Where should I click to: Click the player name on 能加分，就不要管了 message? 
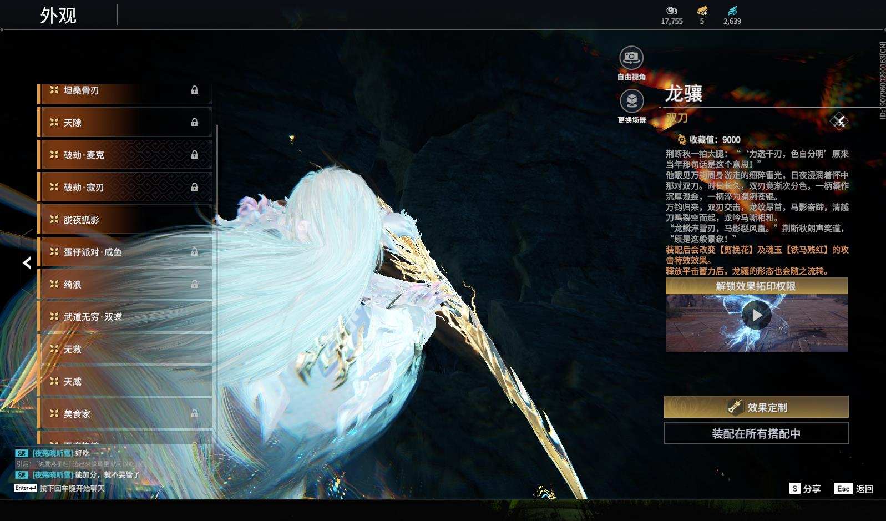(53, 475)
